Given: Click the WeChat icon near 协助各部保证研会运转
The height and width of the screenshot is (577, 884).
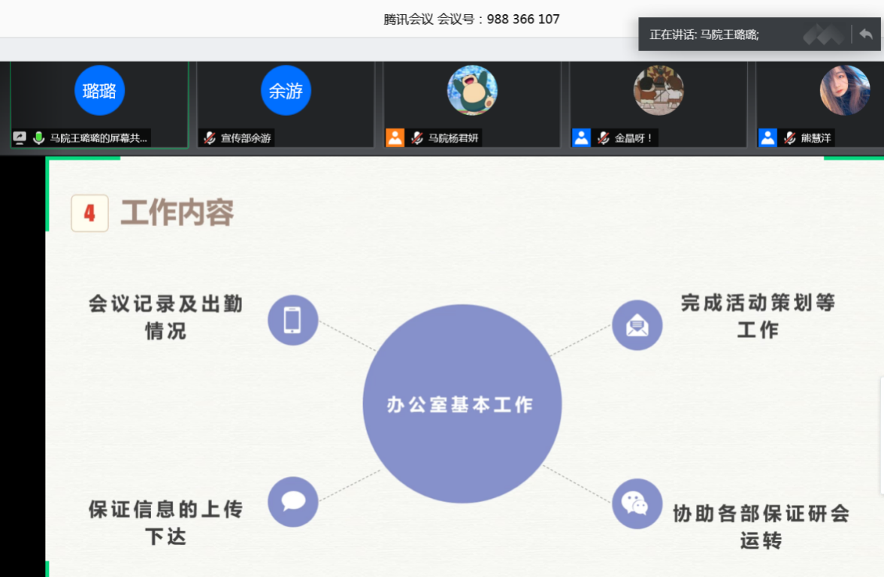Looking at the screenshot, I should tap(637, 503).
